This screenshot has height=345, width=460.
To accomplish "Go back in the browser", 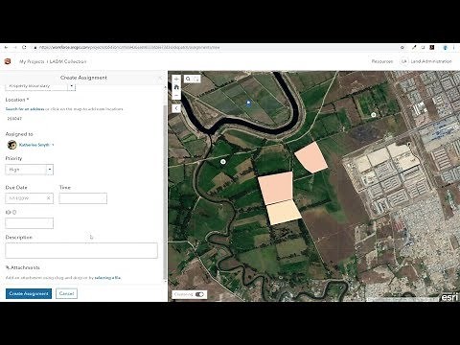I will coord(6,47).
